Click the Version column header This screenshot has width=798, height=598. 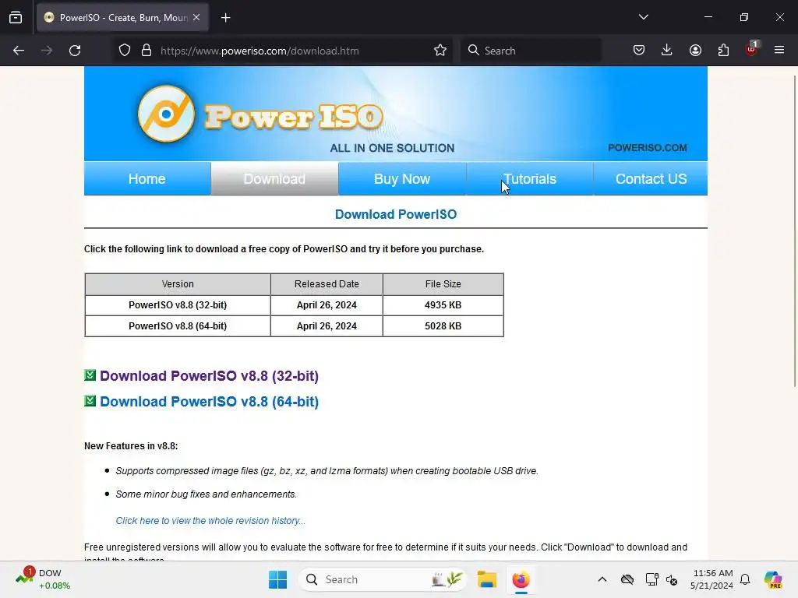178,283
